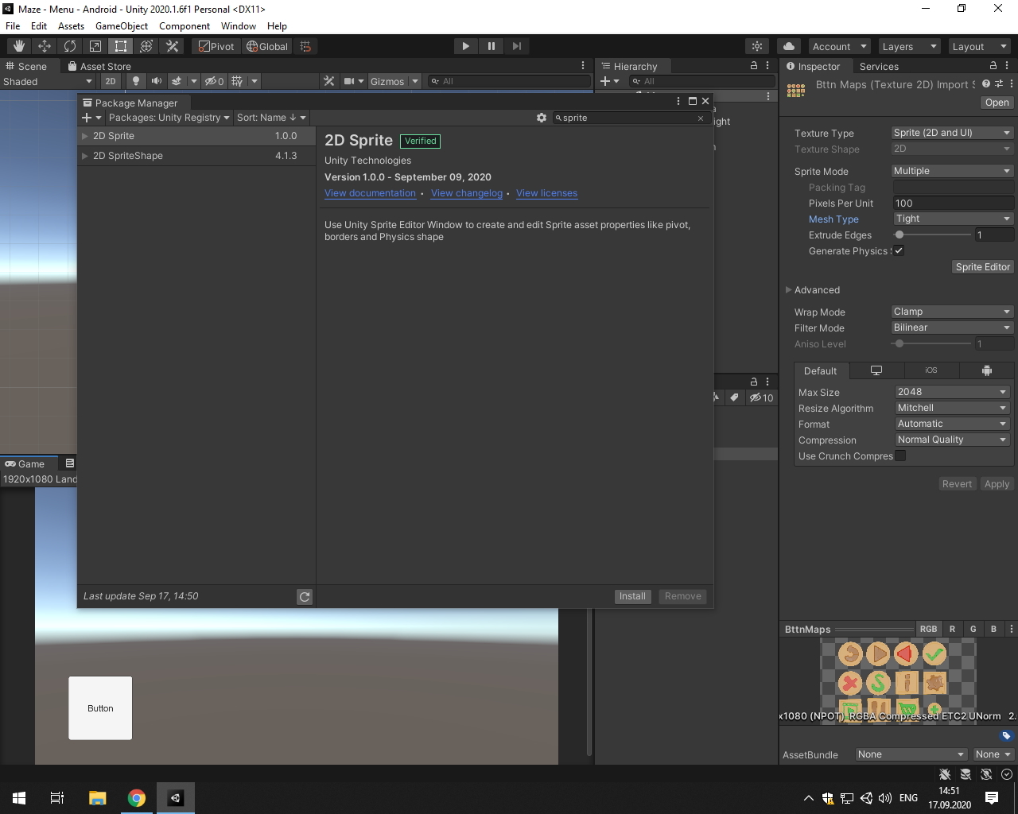Image resolution: width=1018 pixels, height=814 pixels.
Task: Toggle scene audio speaker icon
Action: [157, 81]
